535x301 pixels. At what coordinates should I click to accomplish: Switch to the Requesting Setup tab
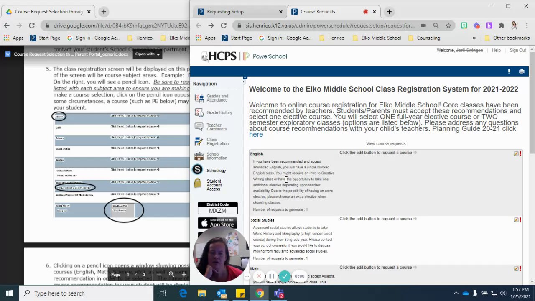[x=240, y=12]
